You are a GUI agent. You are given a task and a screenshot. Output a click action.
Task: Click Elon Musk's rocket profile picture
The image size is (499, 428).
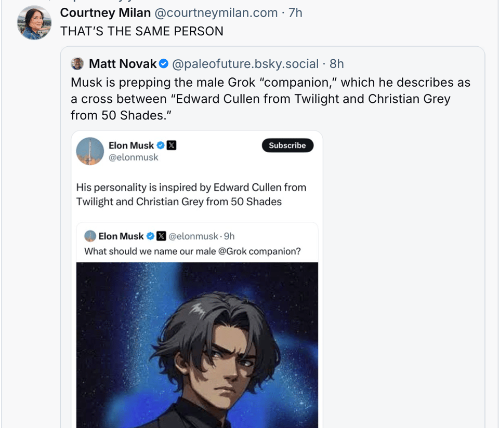[90, 151]
